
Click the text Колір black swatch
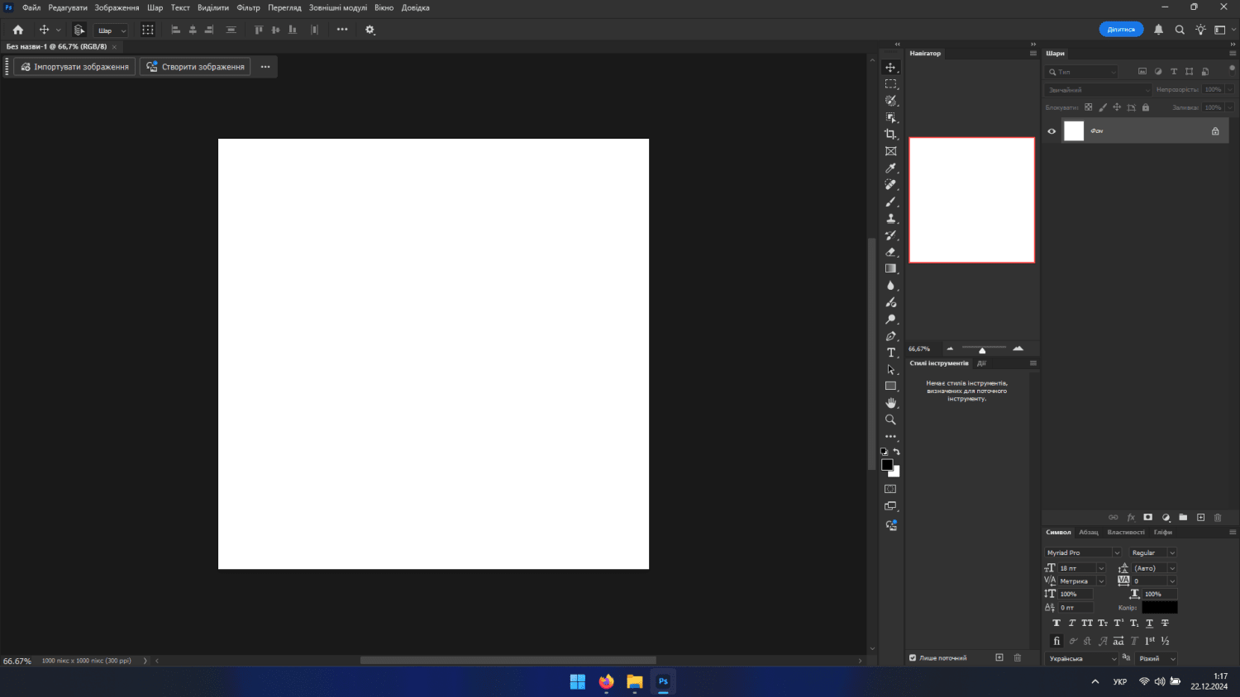1160,608
